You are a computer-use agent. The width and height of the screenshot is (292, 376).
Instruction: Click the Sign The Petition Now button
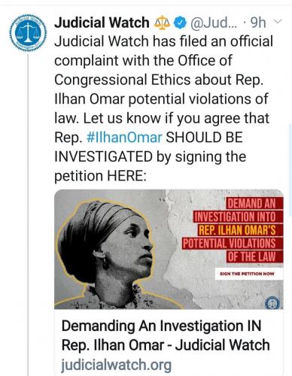pos(247,274)
